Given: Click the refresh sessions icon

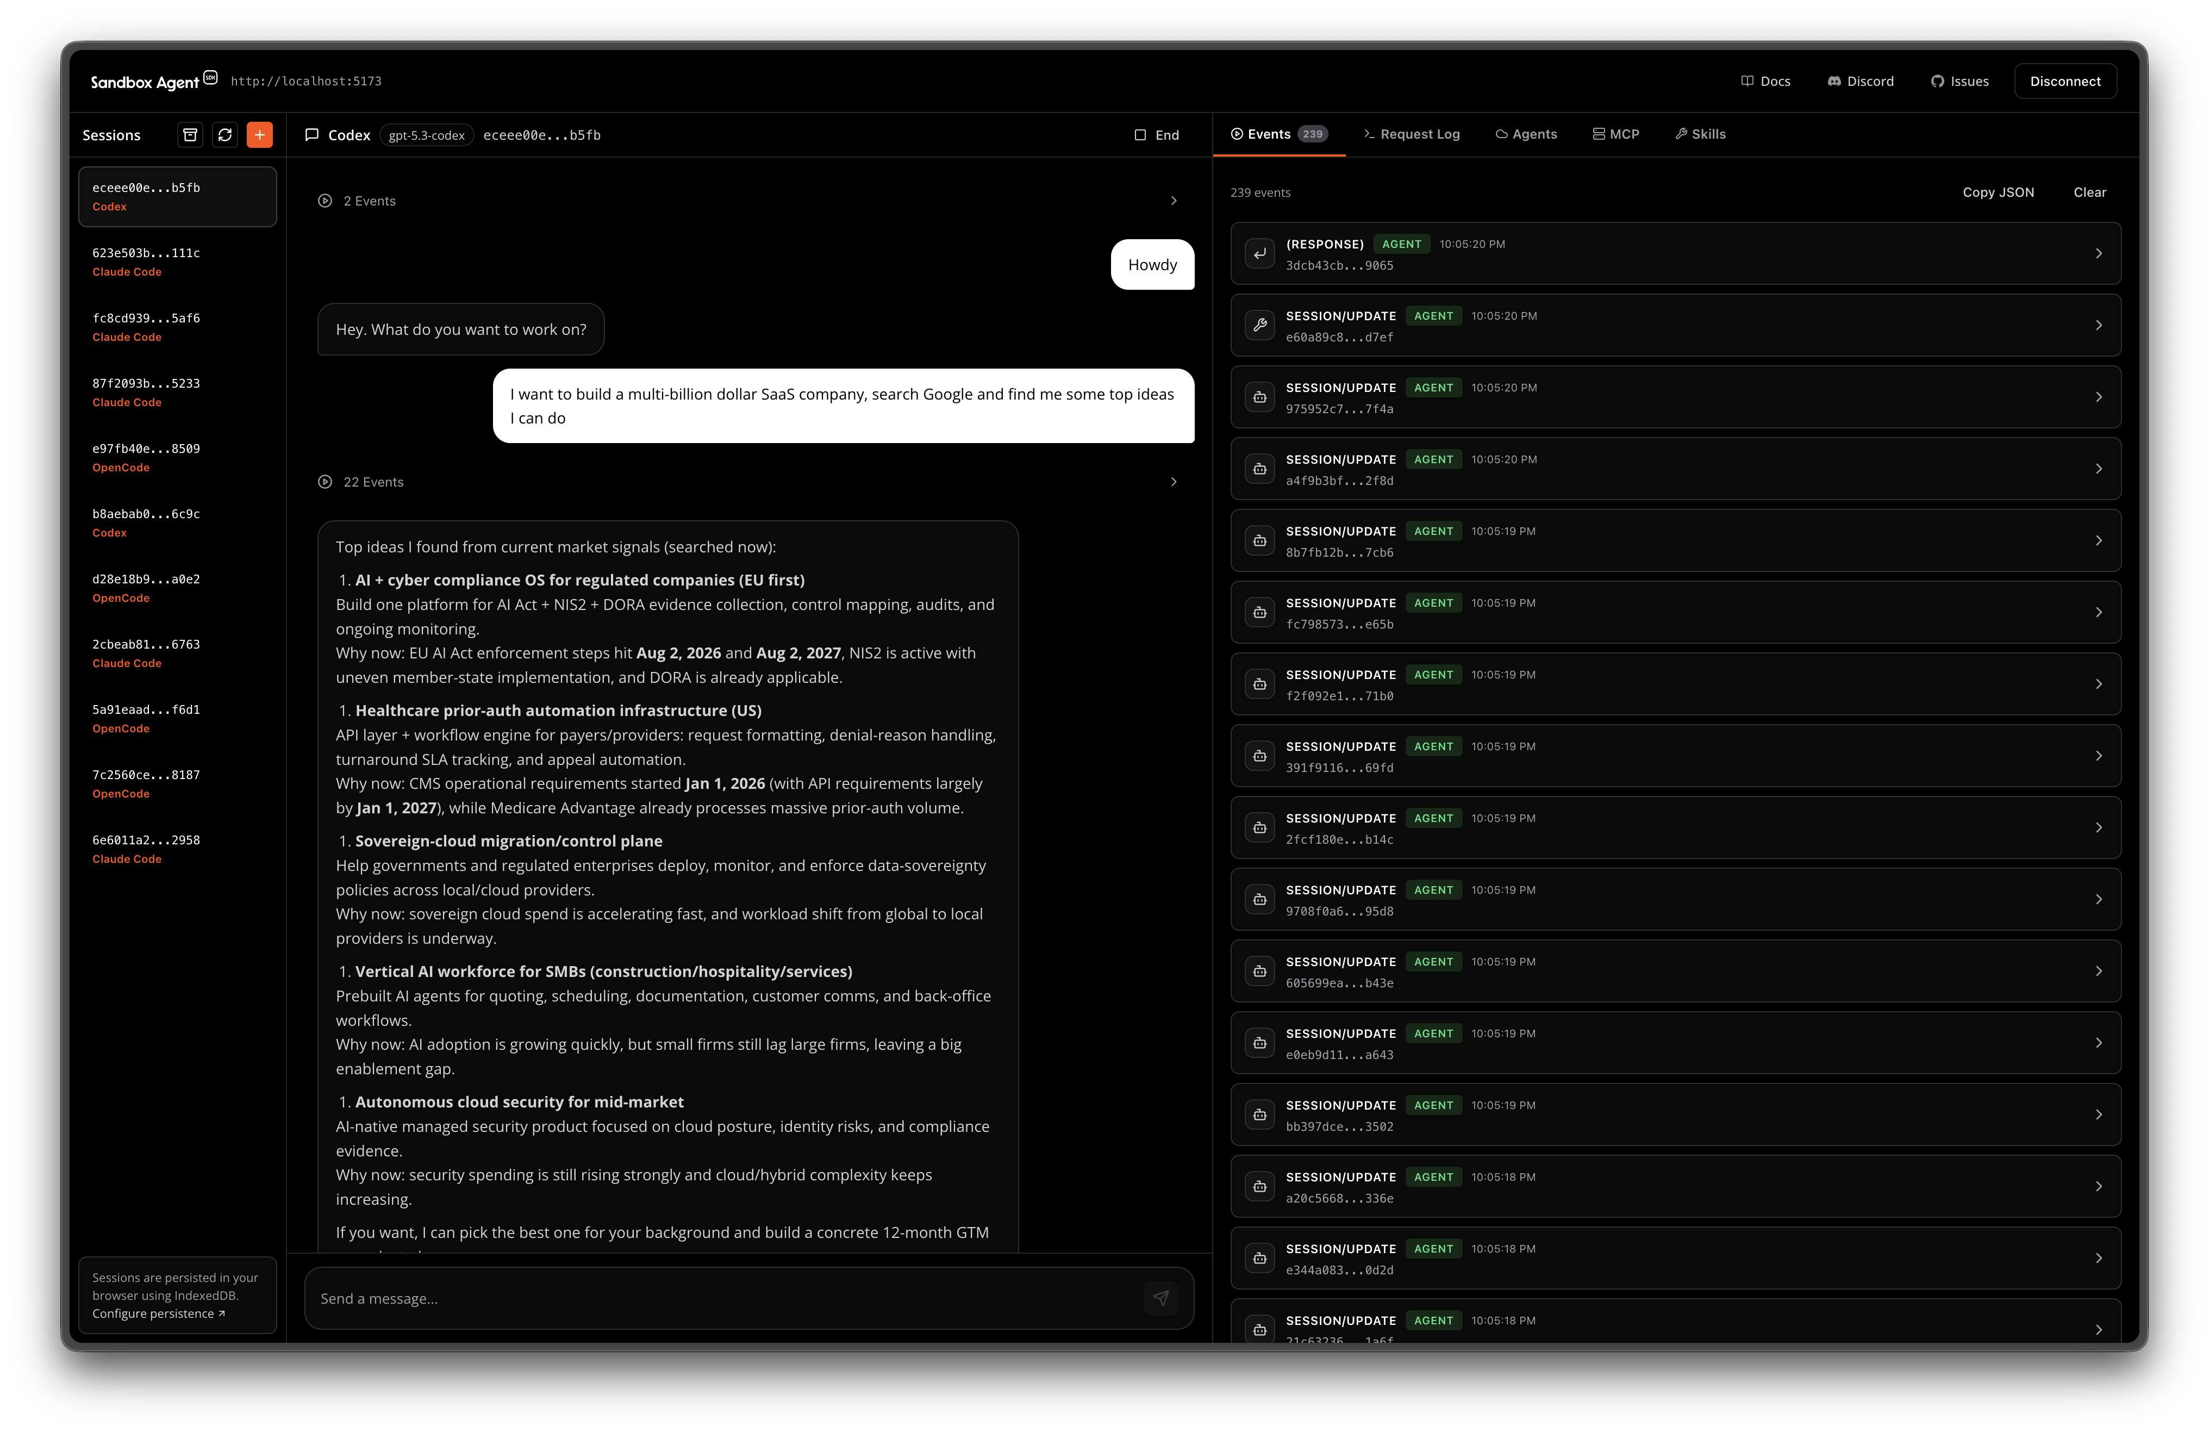Looking at the screenshot, I should click(x=224, y=135).
